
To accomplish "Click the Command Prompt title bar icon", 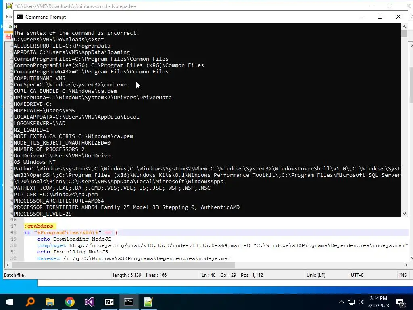I will coord(20,17).
